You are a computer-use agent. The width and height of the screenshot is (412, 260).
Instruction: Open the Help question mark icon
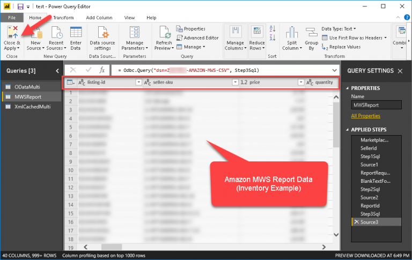click(407, 18)
